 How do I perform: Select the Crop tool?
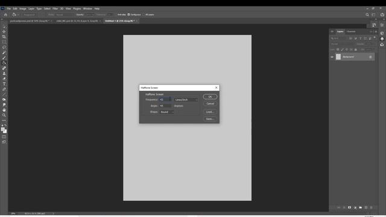(x=4, y=37)
